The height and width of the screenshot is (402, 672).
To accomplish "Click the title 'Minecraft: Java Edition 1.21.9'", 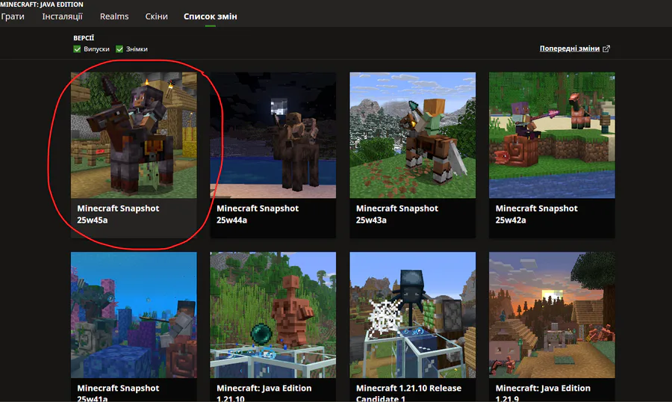I will pos(543,392).
